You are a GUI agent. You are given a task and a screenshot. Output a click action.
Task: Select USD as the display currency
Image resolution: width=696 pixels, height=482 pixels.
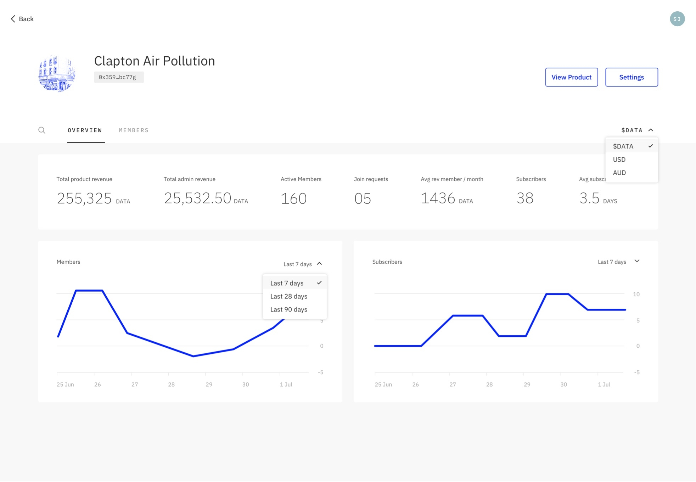pyautogui.click(x=619, y=159)
